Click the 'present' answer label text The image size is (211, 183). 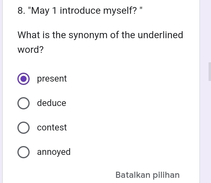(x=52, y=79)
